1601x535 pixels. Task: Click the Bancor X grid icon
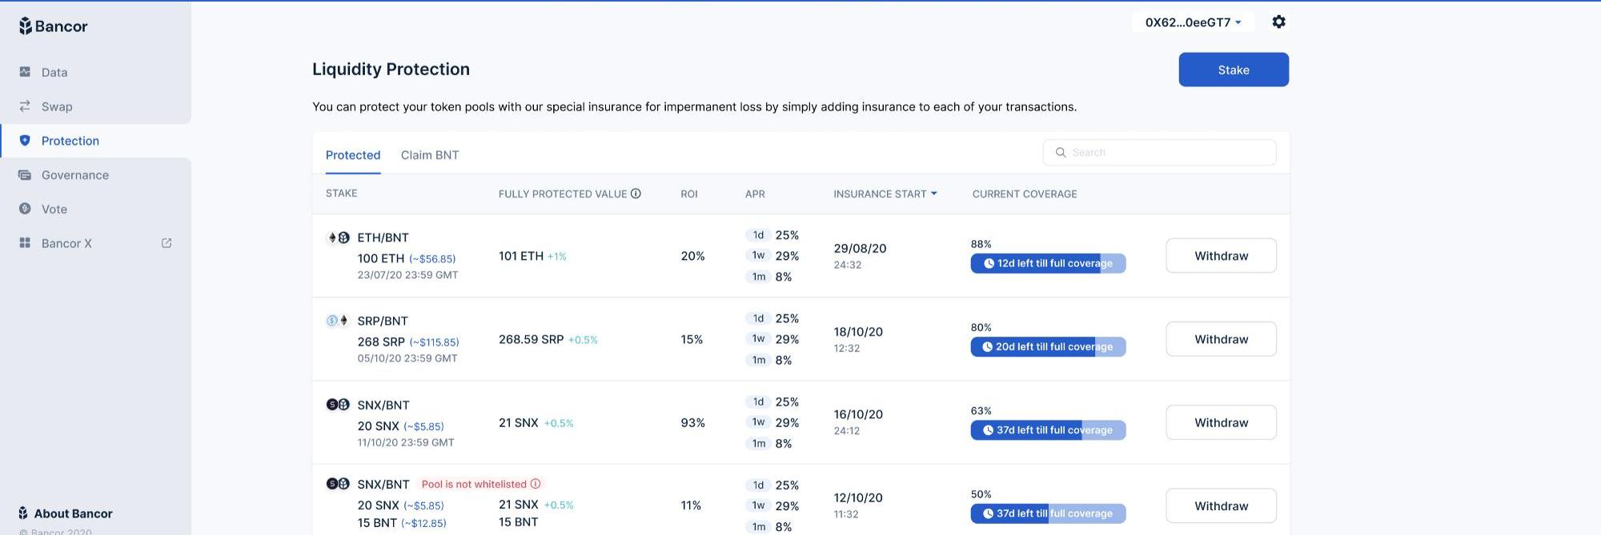[x=25, y=243]
